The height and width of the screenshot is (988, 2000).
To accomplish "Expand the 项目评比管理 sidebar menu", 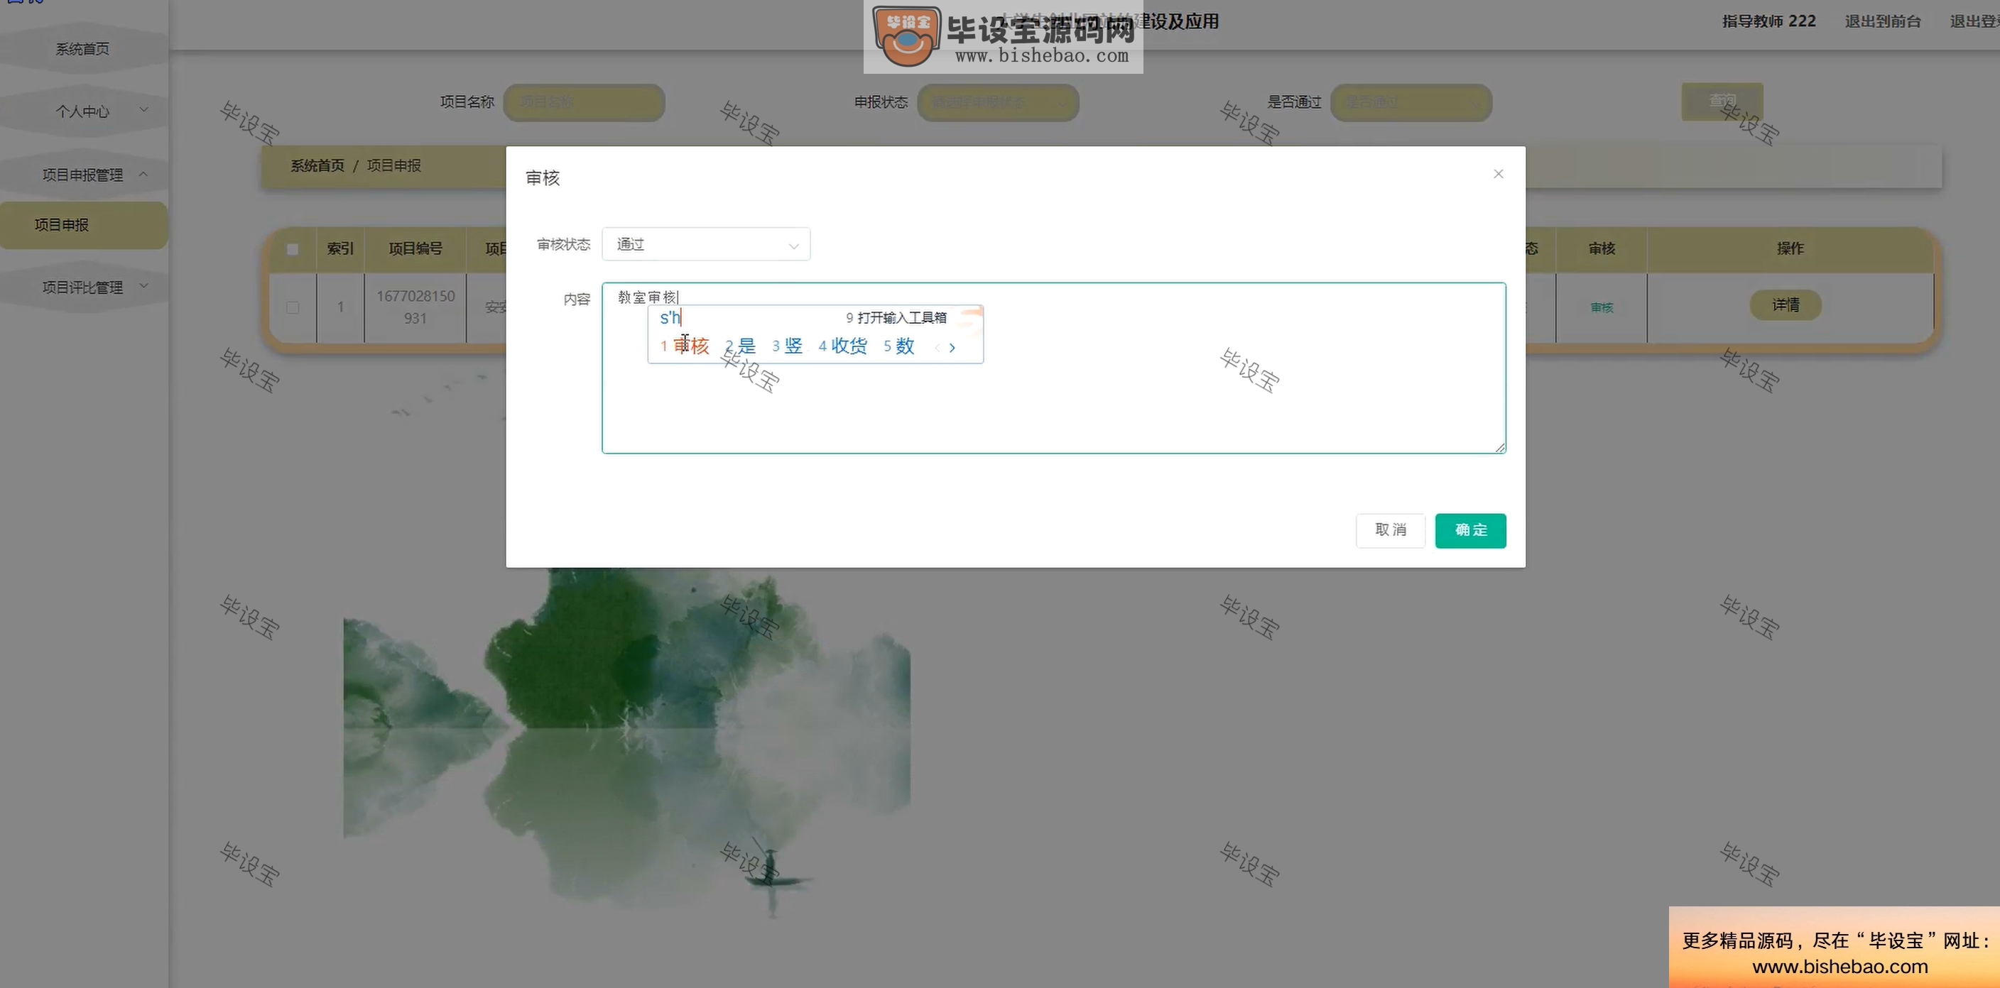I will pyautogui.click(x=82, y=287).
